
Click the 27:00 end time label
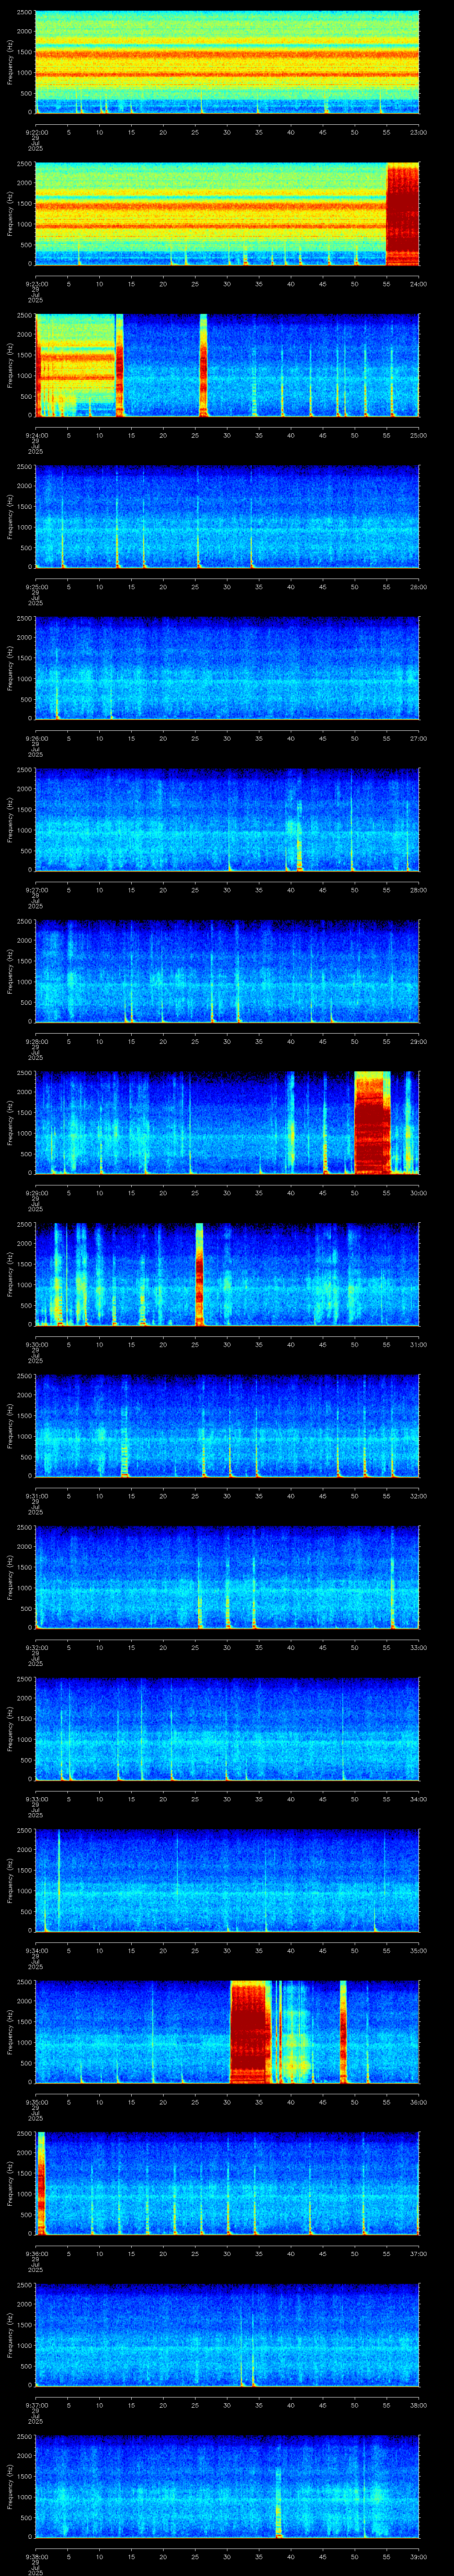pos(418,738)
